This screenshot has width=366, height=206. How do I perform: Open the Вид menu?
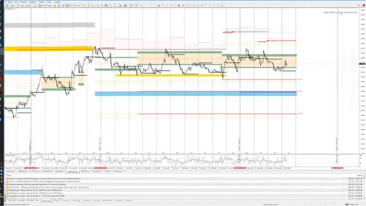point(16,2)
